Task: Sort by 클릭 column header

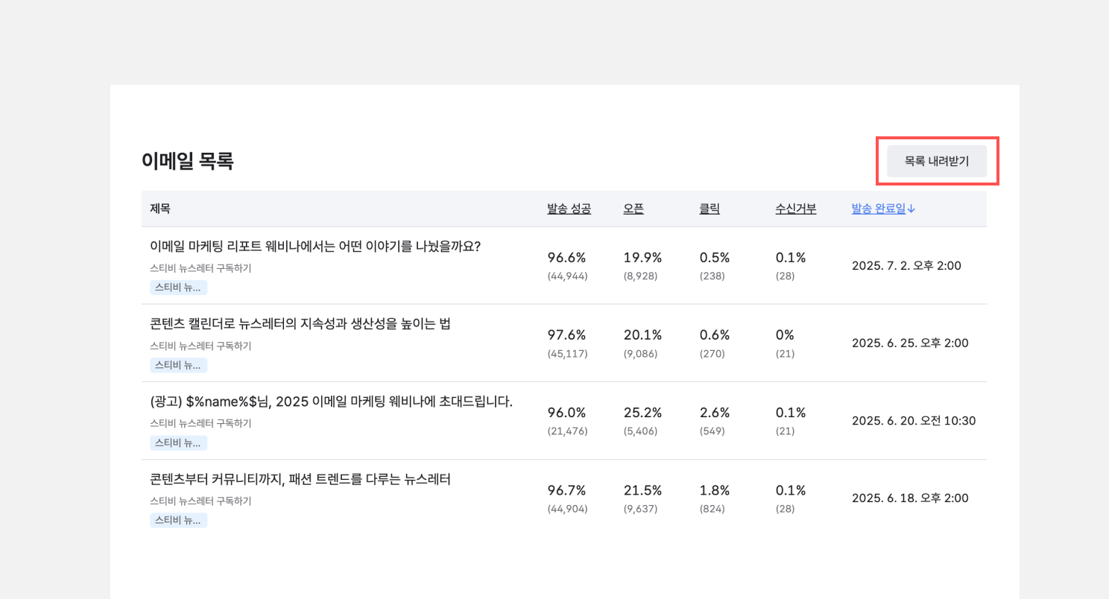Action: [710, 209]
